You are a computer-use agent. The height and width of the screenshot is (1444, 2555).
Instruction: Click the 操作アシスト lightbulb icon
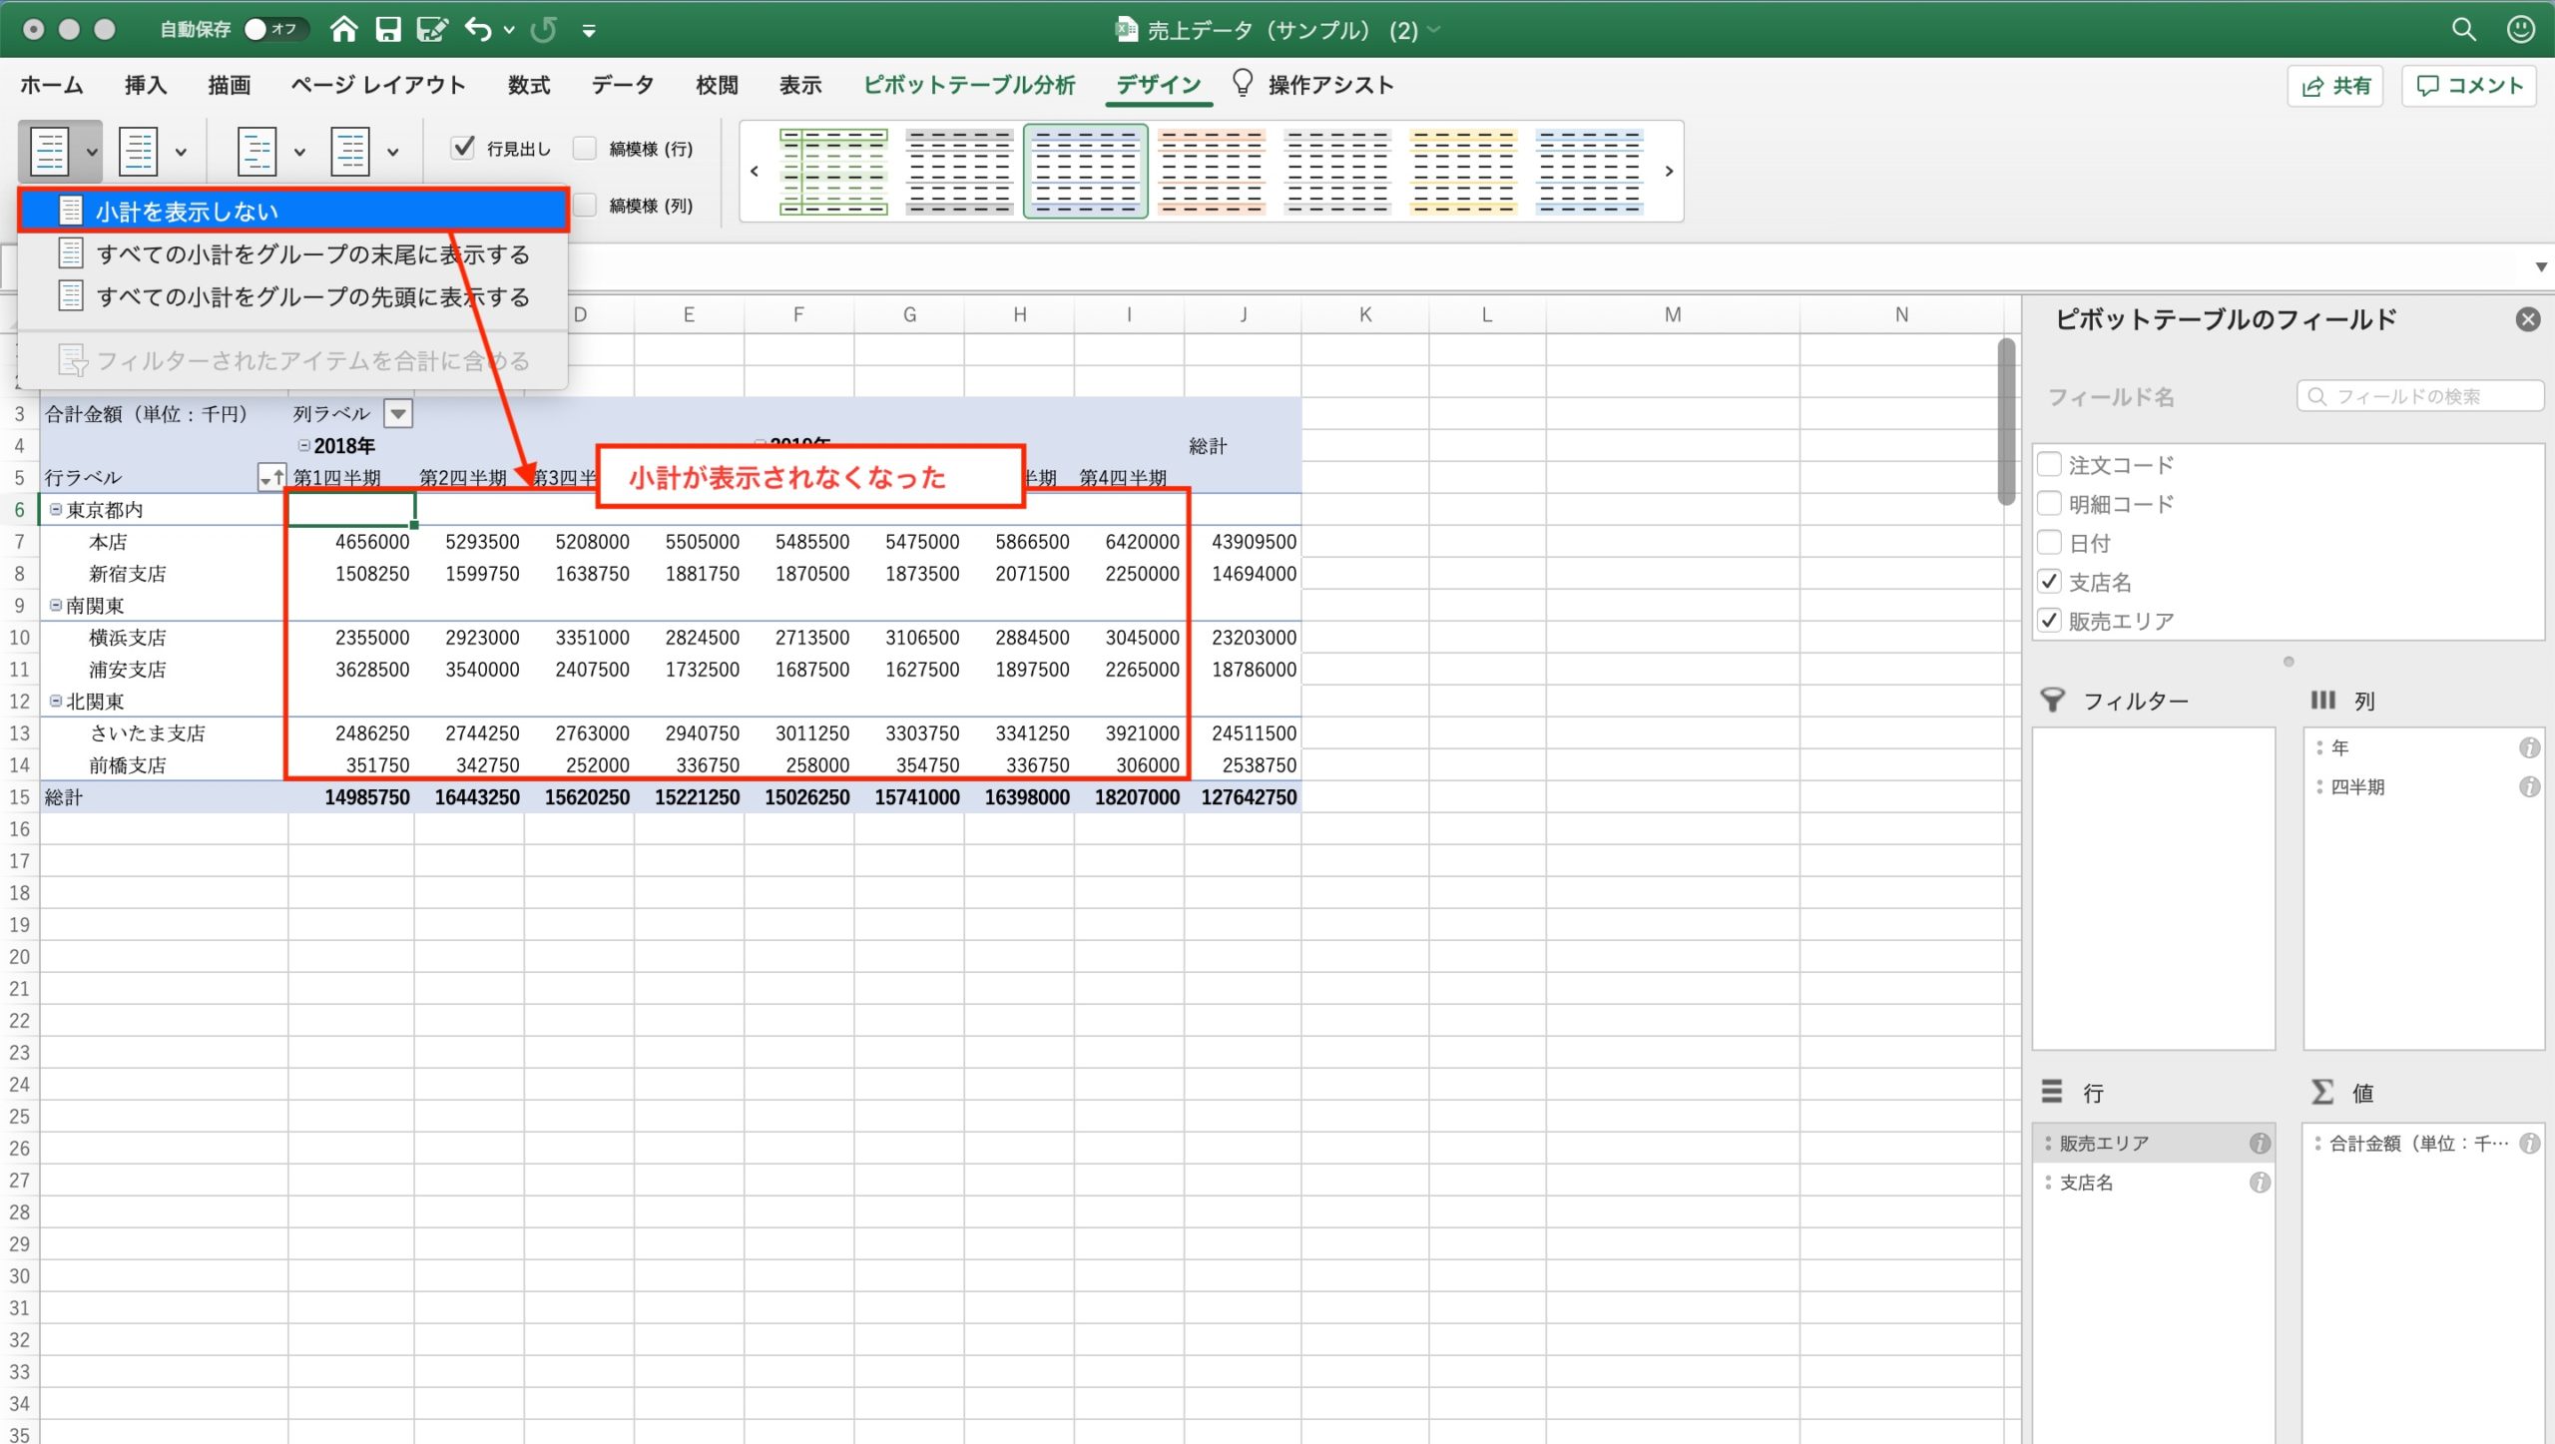[1242, 83]
